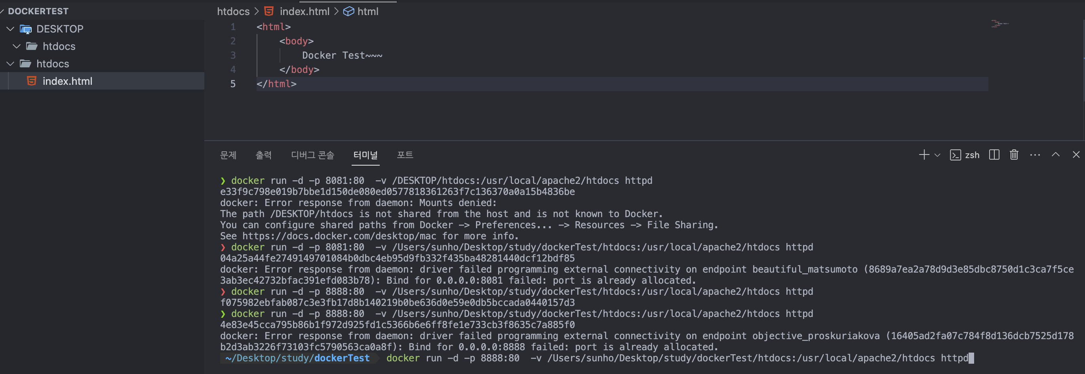Click htdocs in the breadcrumb path
The width and height of the screenshot is (1085, 374).
[233, 11]
